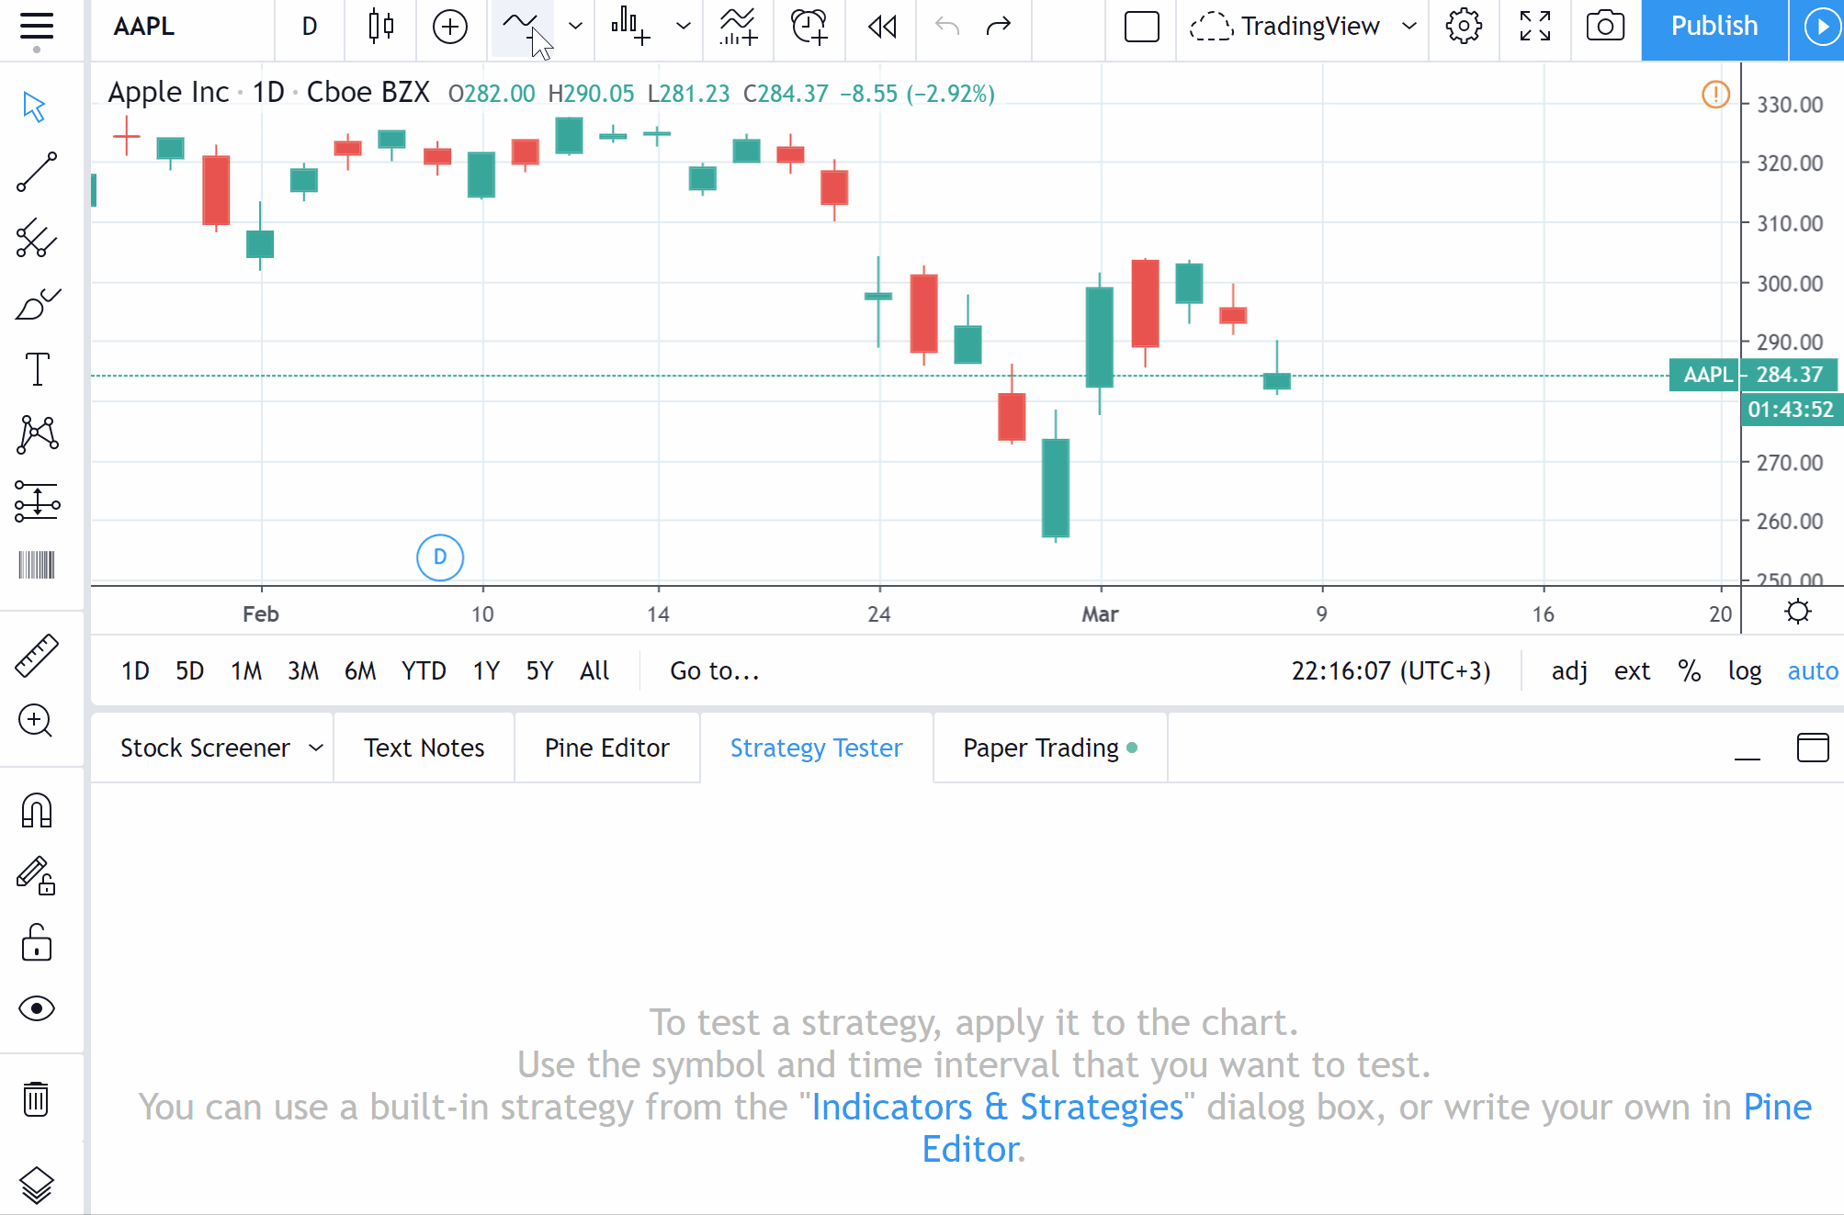Open the Indicators & Strategies link
Viewport: 1844px width, 1215px height.
997,1107
